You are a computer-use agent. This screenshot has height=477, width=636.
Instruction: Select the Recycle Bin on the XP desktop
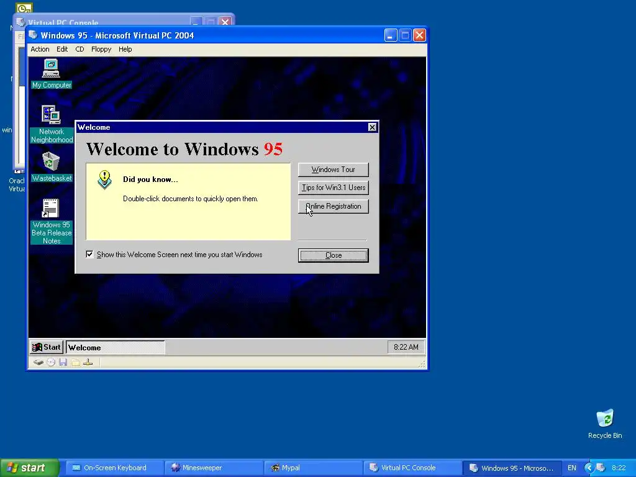[x=605, y=424]
